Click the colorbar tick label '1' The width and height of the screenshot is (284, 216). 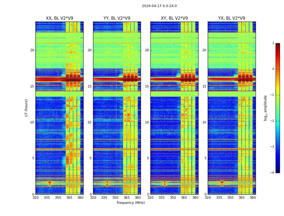(x=273, y=43)
